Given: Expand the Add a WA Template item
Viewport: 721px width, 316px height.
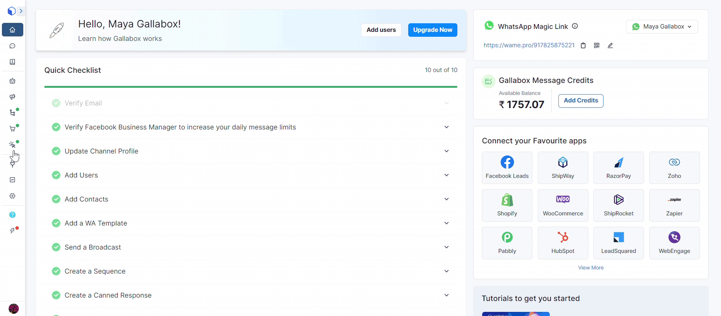Looking at the screenshot, I should click(x=446, y=223).
